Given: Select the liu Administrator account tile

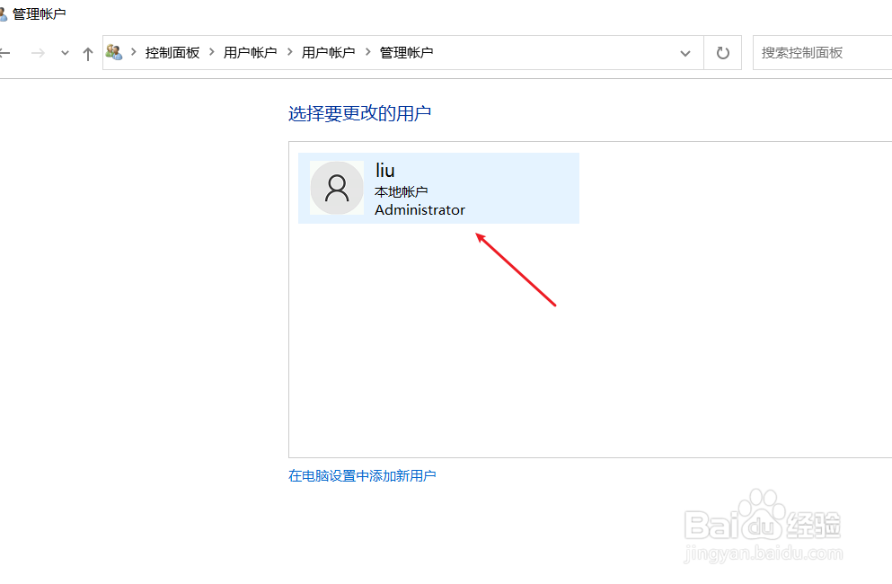Looking at the screenshot, I should (438, 188).
